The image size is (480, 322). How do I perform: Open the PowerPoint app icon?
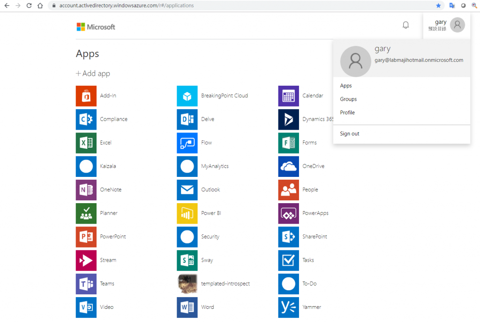pos(86,237)
